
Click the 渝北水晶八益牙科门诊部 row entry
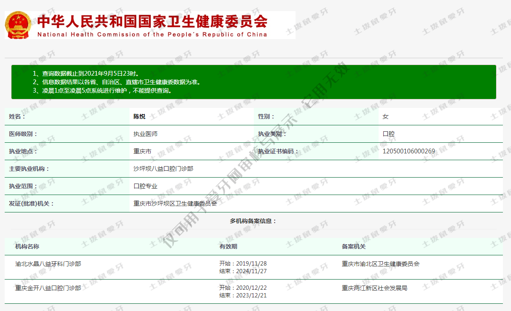coord(48,264)
